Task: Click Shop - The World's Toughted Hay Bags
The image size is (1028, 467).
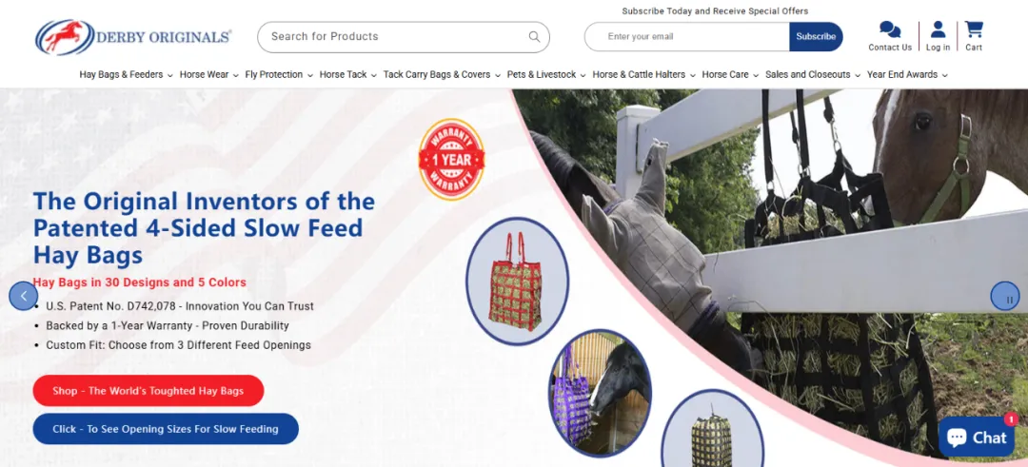Action: pos(148,391)
